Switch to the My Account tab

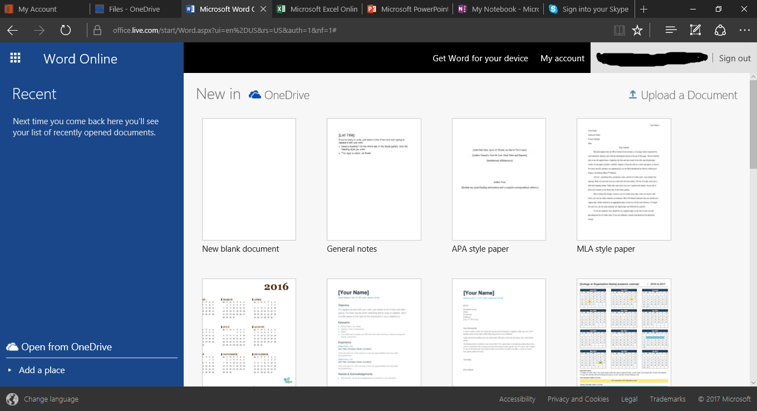[x=45, y=9]
